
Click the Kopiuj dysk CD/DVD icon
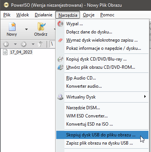coord(60,59)
